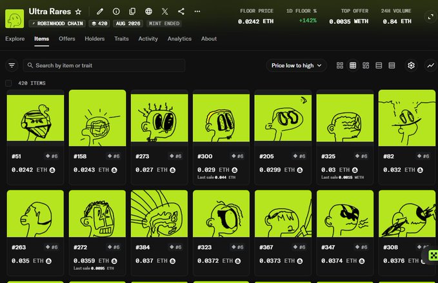
Task: Click the seller icon next to 0.0299 ETH
Action: pos(300,170)
